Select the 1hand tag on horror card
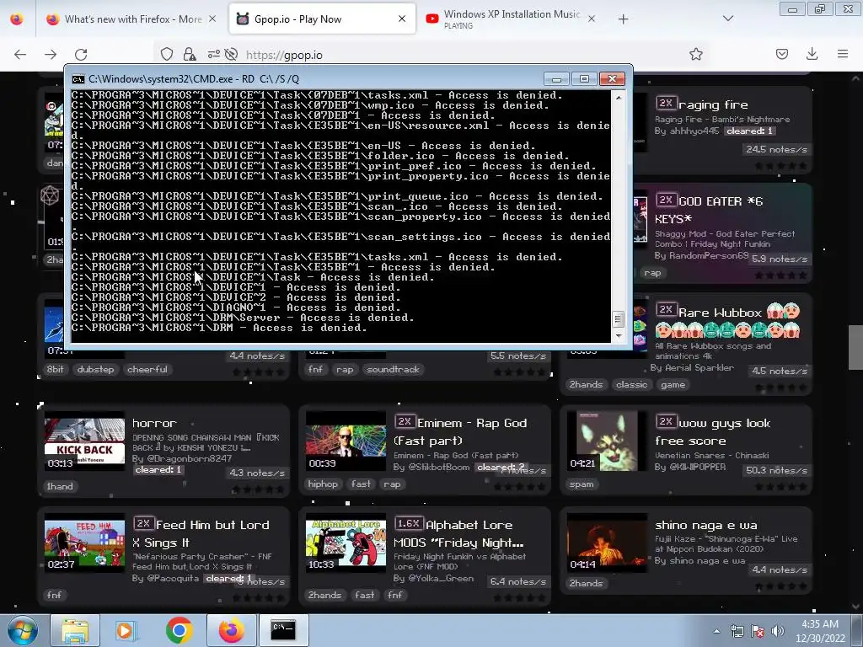 pos(60,486)
